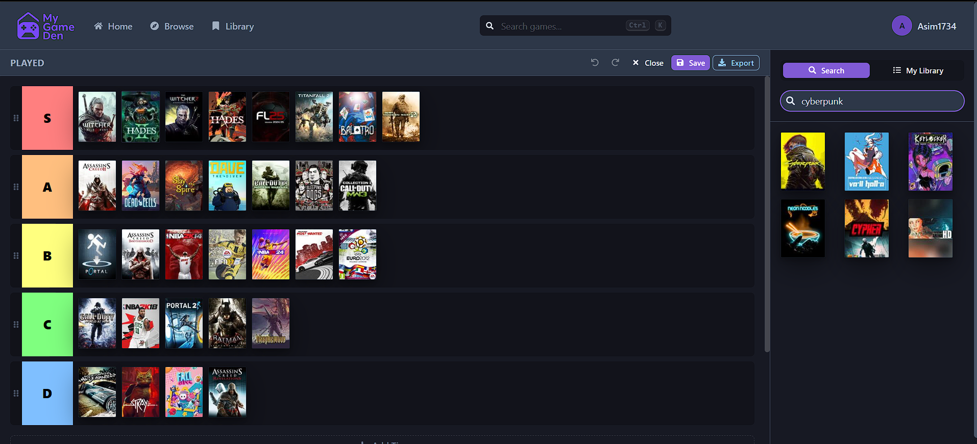Click the blue D tier label

(47, 393)
